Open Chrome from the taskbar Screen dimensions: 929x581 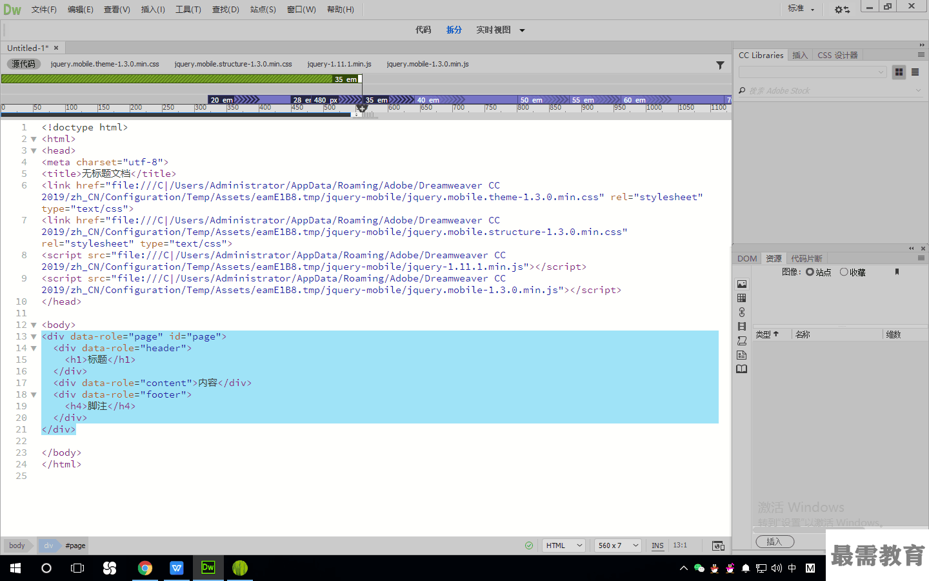(145, 568)
